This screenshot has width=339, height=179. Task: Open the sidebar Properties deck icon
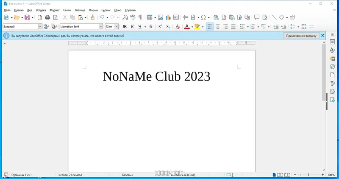coord(332,42)
